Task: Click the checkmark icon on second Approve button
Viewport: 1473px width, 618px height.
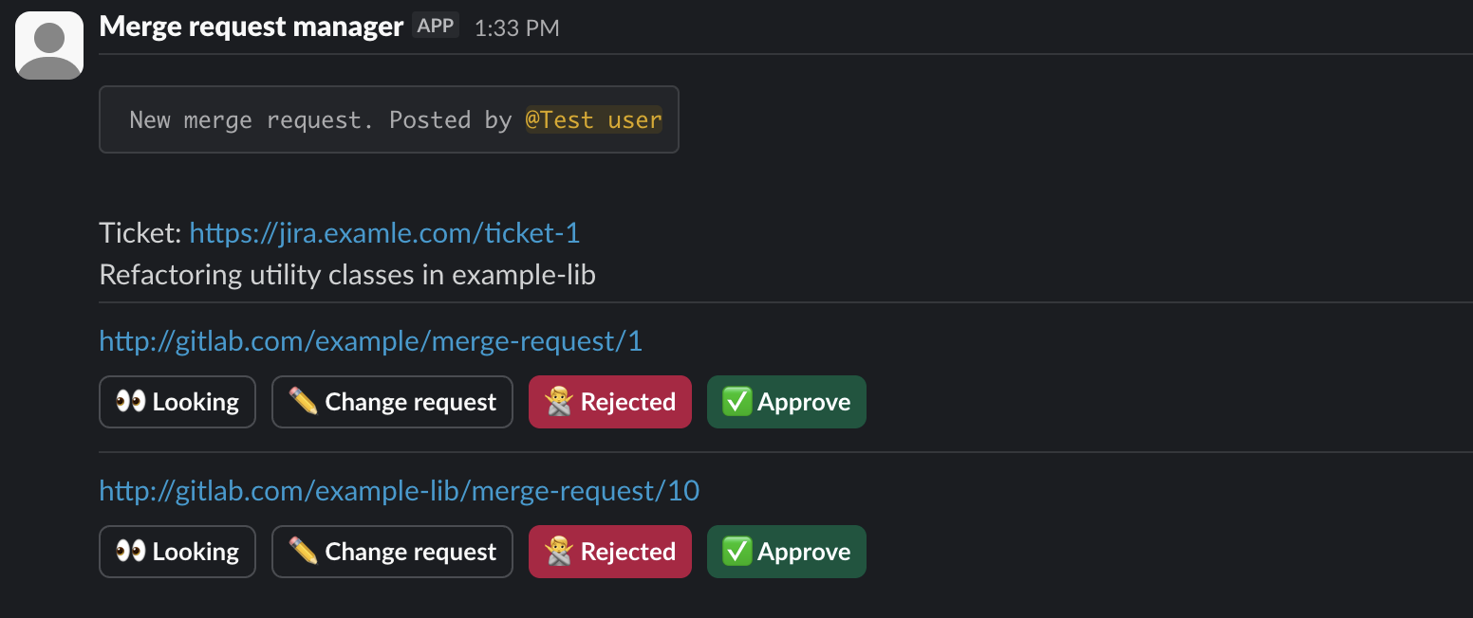Action: click(738, 552)
